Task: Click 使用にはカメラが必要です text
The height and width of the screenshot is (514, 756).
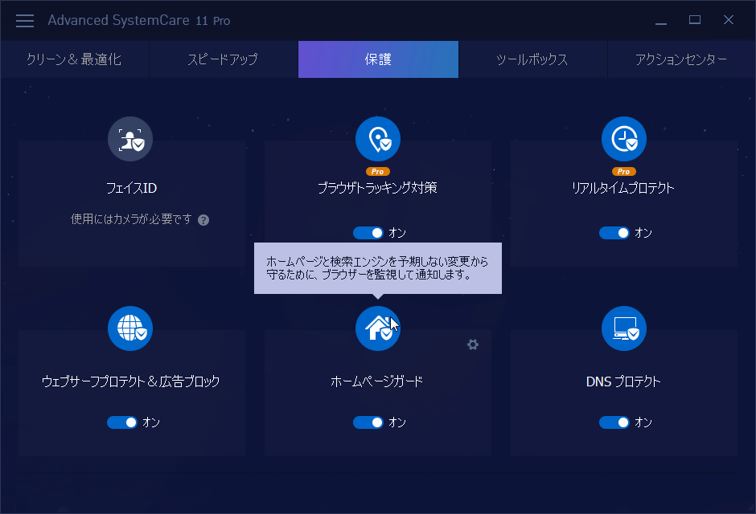Action: [131, 219]
